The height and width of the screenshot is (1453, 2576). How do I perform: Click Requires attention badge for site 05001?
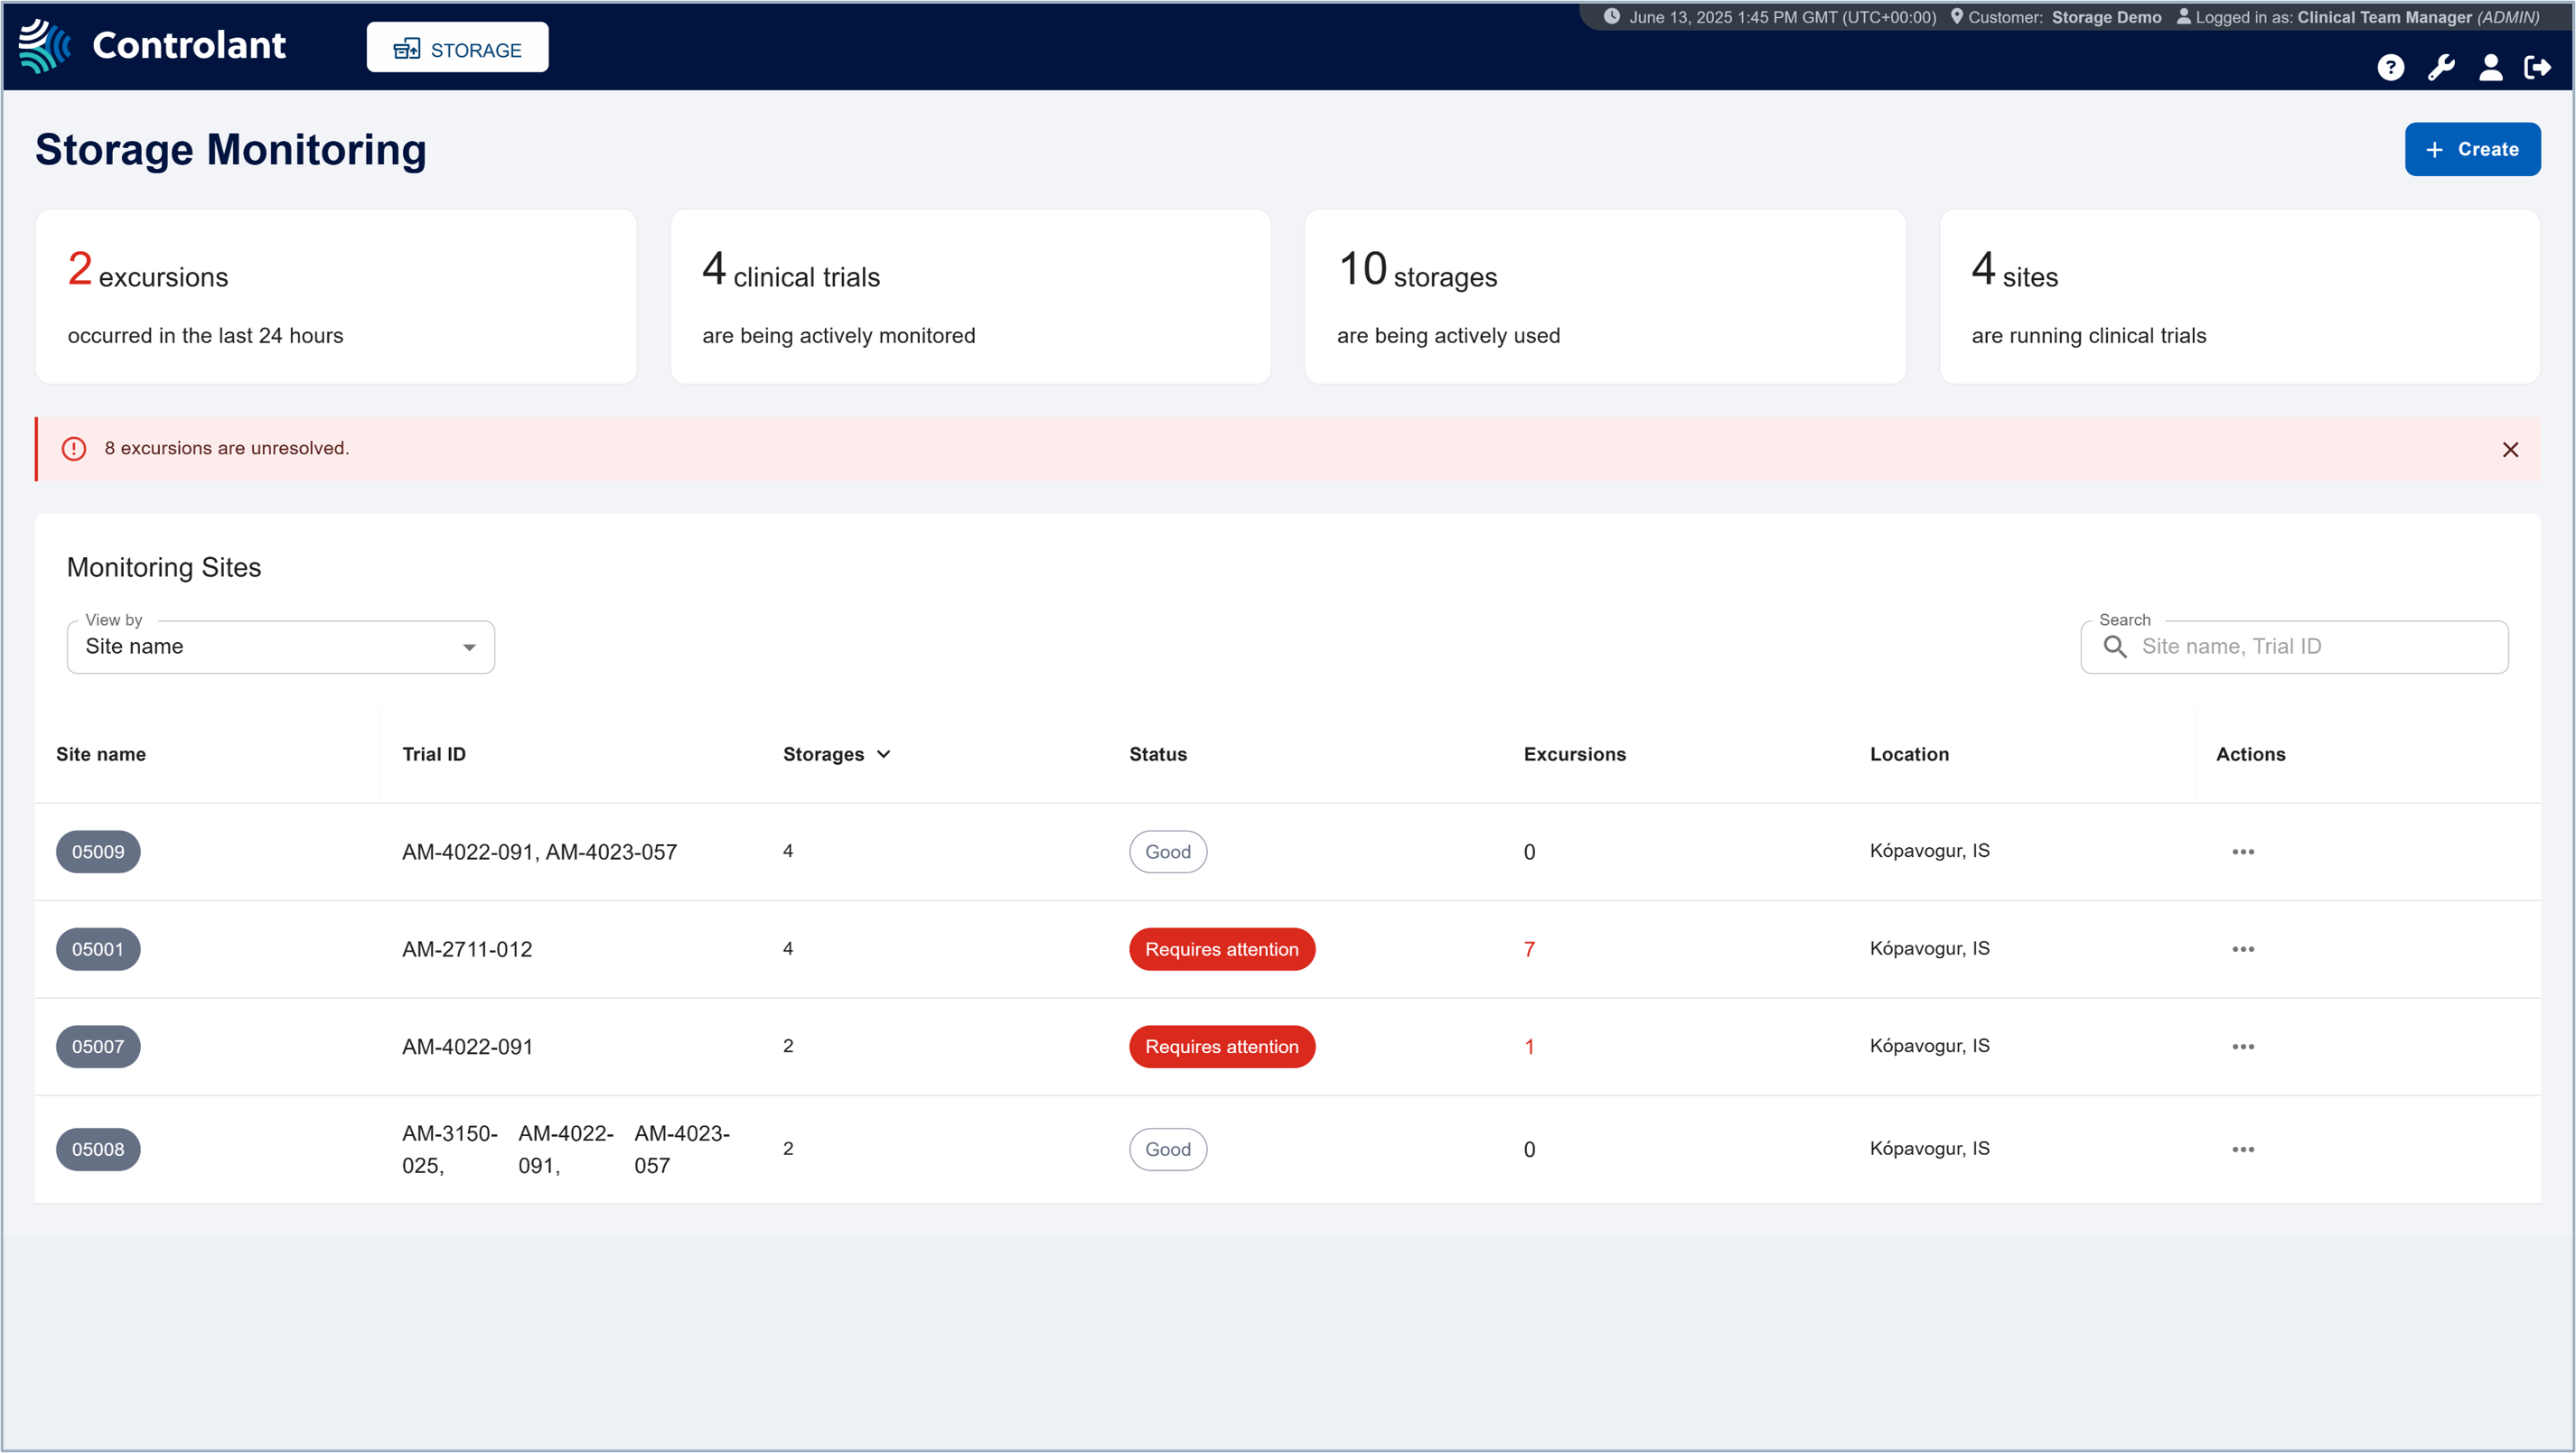pyautogui.click(x=1222, y=949)
